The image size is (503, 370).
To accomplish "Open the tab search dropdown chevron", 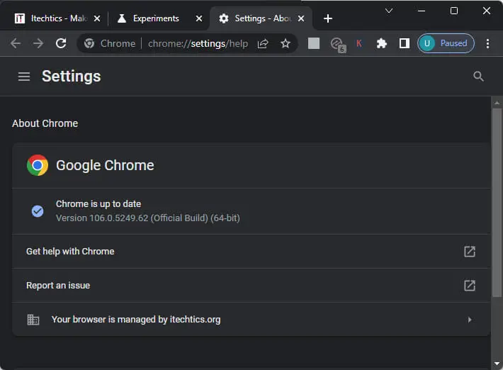I will tap(389, 11).
